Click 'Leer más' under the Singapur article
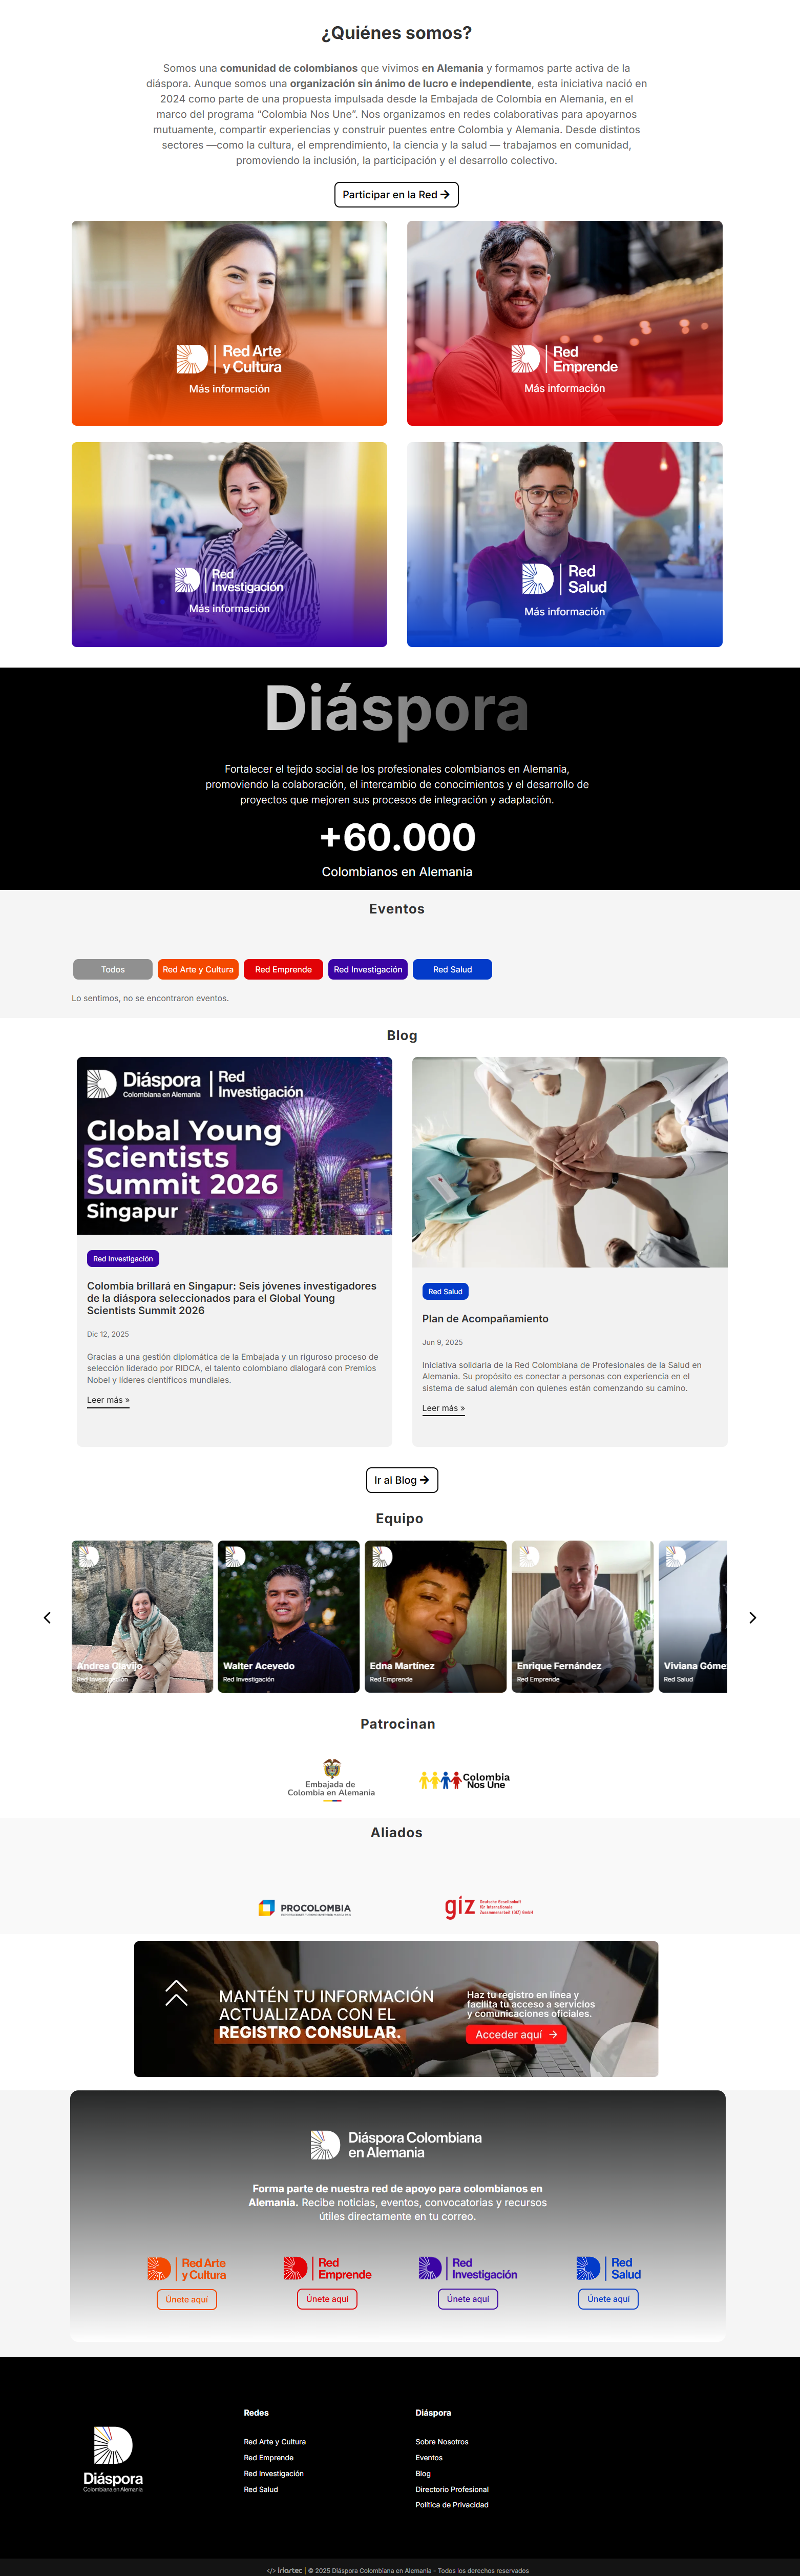800x2576 pixels. (x=108, y=1400)
